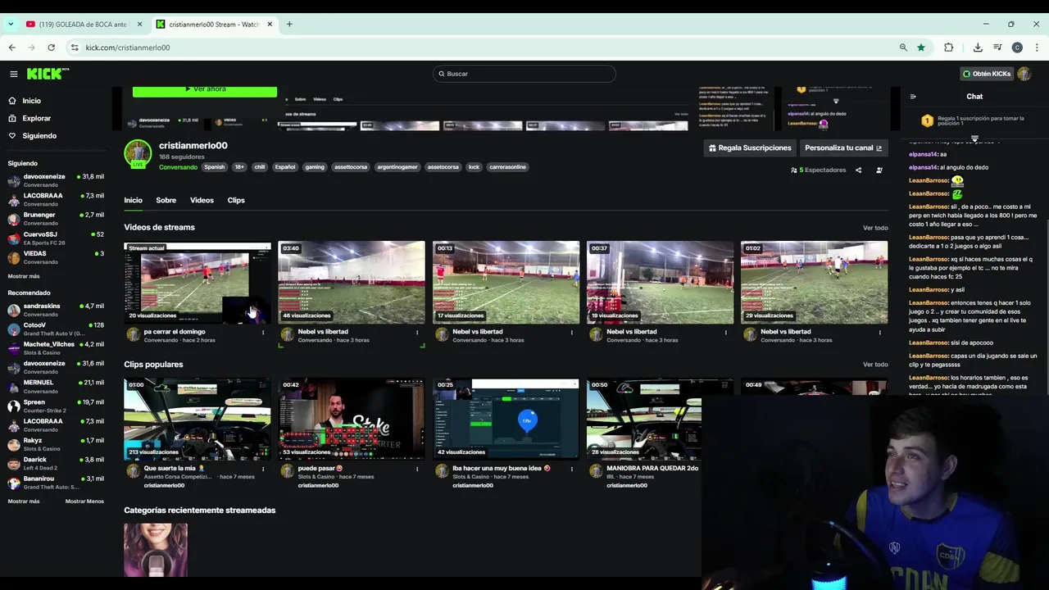Click Ver todo for Videos de streams
The height and width of the screenshot is (590, 1049).
coord(875,228)
